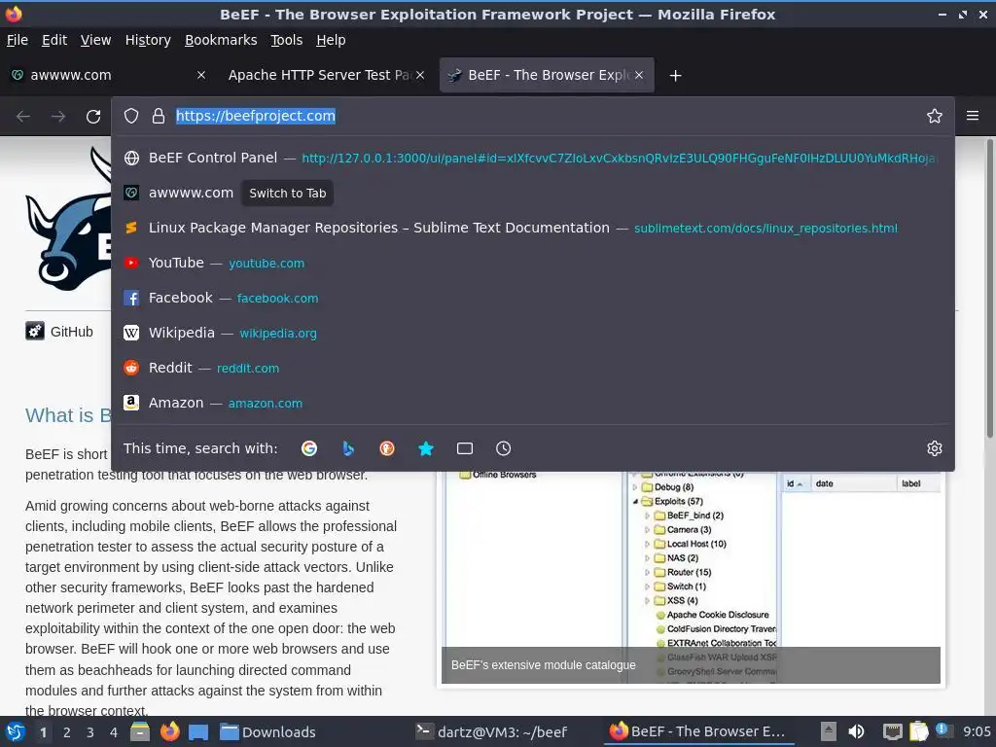Close the Apache HTTP Server Test Page tab

coord(420,75)
